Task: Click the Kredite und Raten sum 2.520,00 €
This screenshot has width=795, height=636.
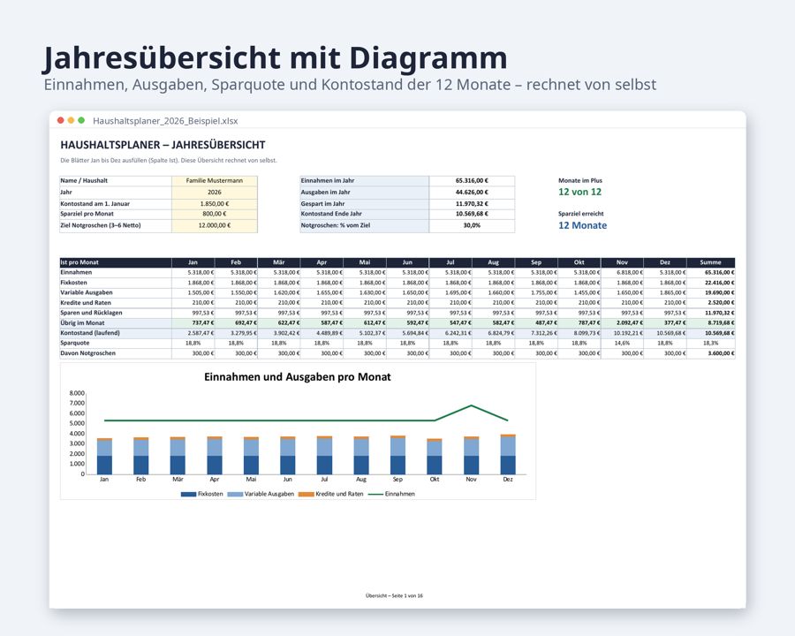Action: pyautogui.click(x=711, y=303)
